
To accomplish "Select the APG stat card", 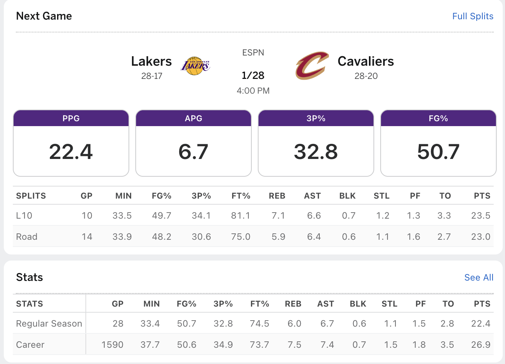I will [194, 143].
